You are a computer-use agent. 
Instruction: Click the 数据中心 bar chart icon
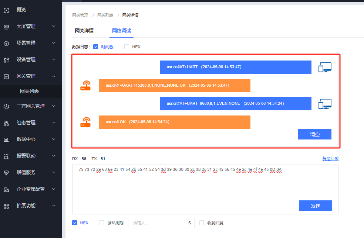coord(6,139)
